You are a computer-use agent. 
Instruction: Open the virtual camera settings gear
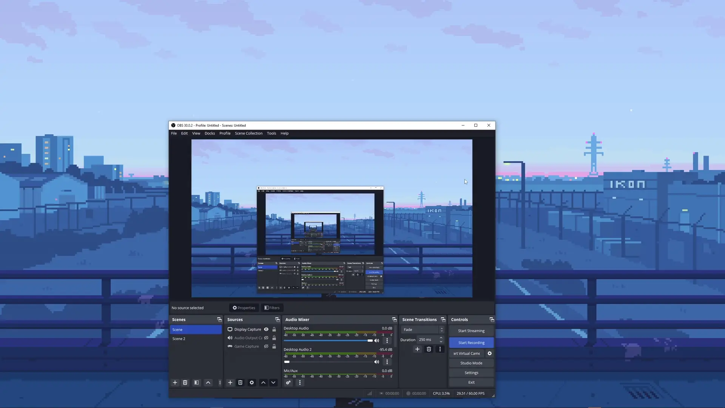[490, 354]
